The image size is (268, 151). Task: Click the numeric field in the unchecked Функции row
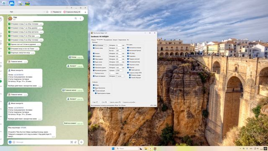coord(112,73)
